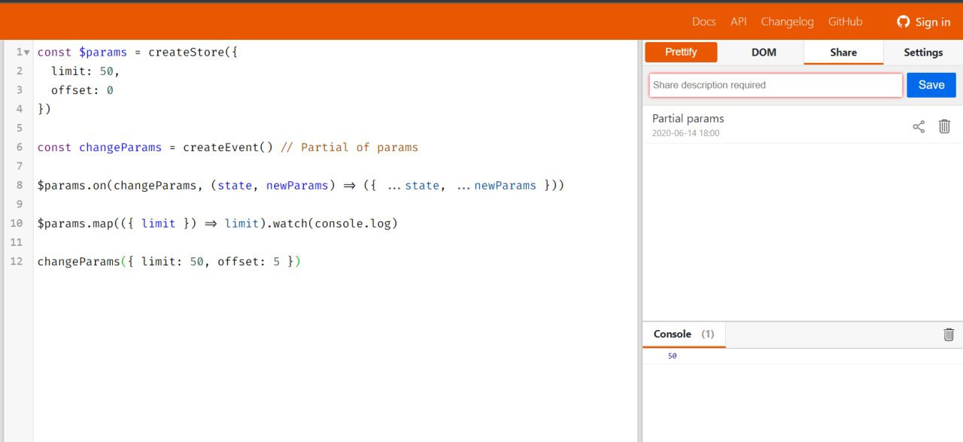Image resolution: width=963 pixels, height=442 pixels.
Task: Click '.watch(console.log)' on line 10
Action: [332, 224]
